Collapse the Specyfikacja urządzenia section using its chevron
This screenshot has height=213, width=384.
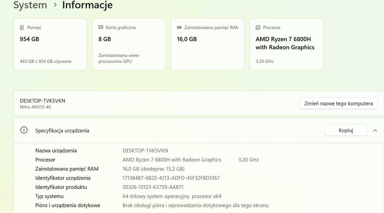375,131
